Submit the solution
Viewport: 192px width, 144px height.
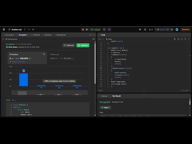[x=95, y=30]
